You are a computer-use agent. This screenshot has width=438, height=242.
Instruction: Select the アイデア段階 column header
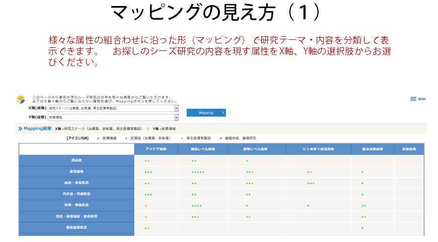coord(156,149)
